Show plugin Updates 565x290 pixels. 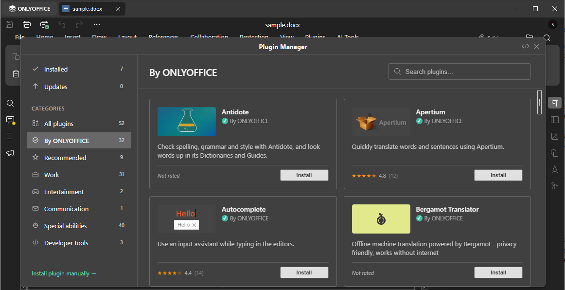pyautogui.click(x=79, y=87)
